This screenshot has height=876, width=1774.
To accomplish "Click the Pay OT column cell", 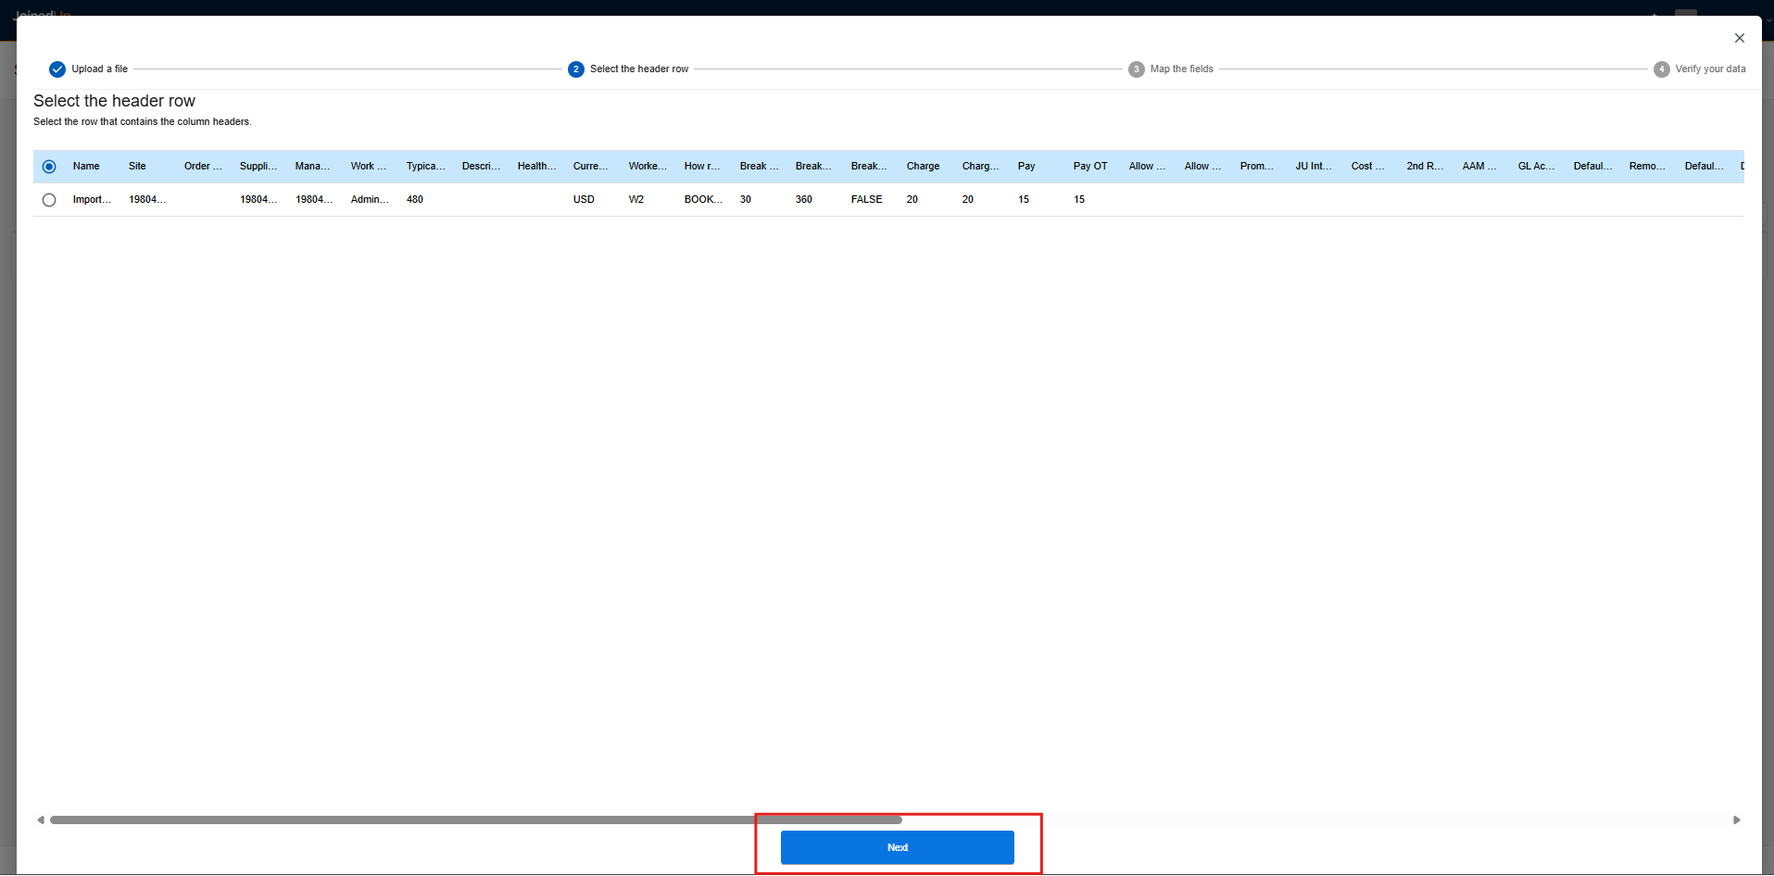I will (1089, 167).
